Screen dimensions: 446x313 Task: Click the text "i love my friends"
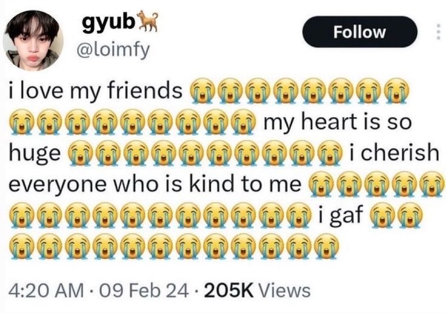click(95, 91)
